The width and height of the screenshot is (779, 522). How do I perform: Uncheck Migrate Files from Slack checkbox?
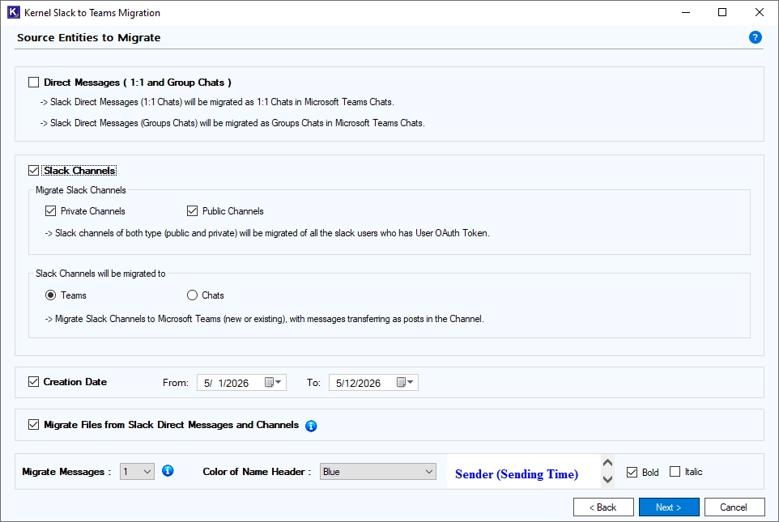pyautogui.click(x=33, y=425)
